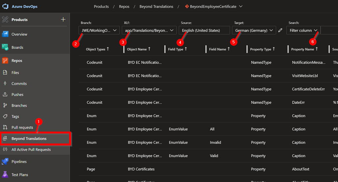Click the plus icon next to Products

[x=63, y=19]
